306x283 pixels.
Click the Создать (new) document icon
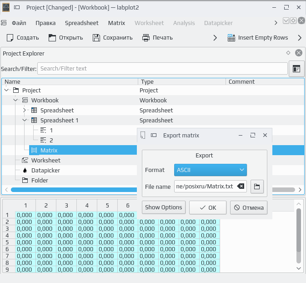10,38
